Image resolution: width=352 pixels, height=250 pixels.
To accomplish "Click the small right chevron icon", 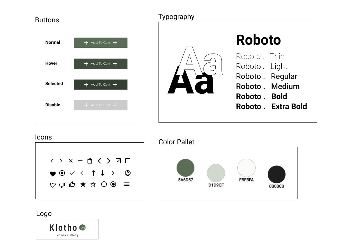I will pyautogui.click(x=61, y=161).
